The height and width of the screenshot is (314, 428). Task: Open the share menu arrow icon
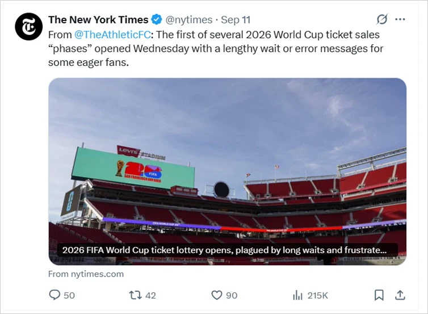[400, 295]
